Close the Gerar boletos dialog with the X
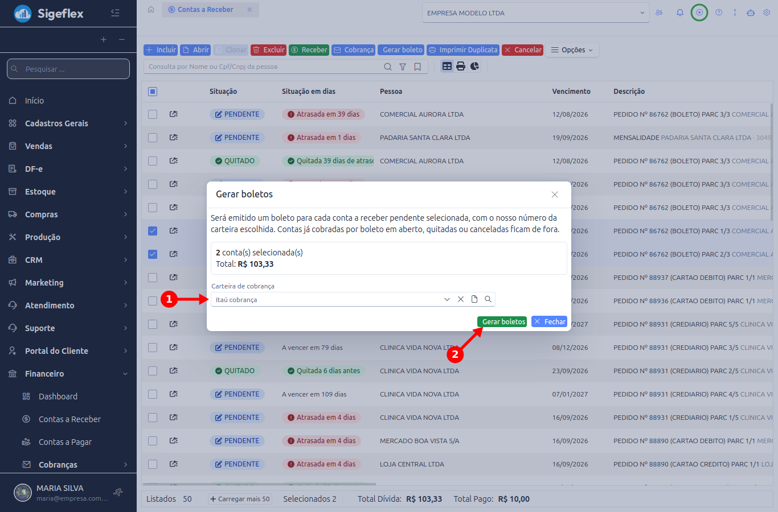This screenshot has width=778, height=512. [555, 195]
